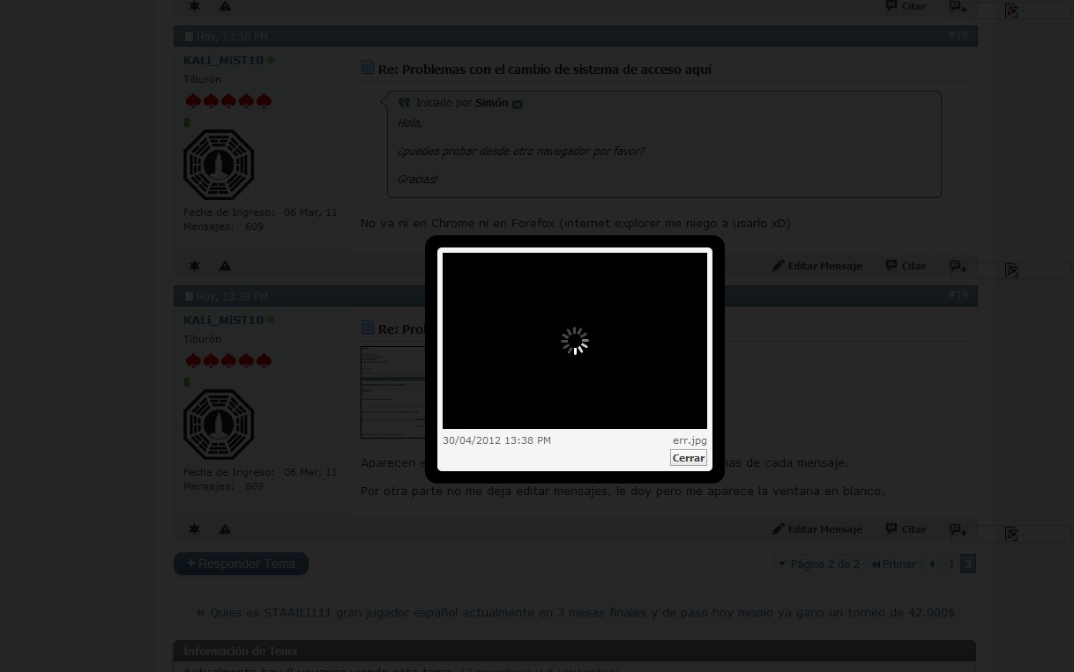Click the lightbox date 30/04/2012 13:38 PM

[x=496, y=440]
